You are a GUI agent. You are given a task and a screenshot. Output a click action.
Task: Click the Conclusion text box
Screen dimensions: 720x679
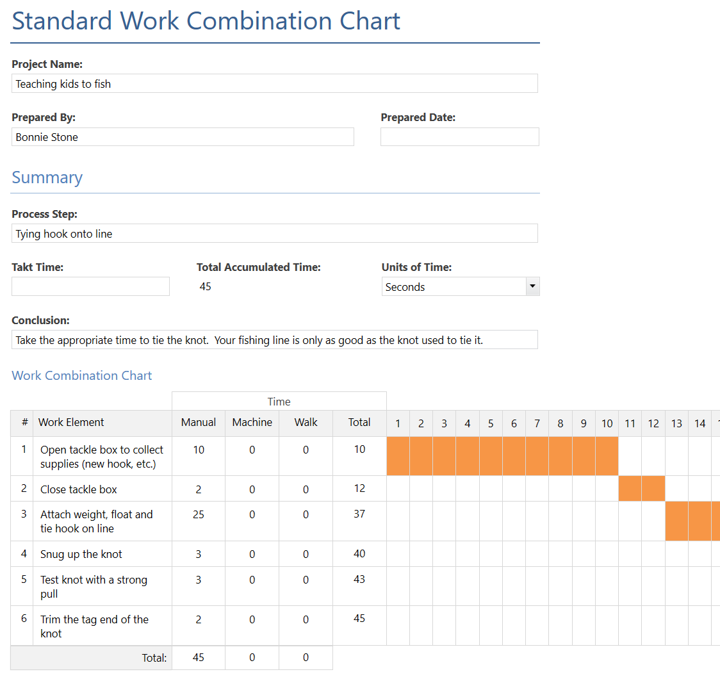tap(274, 340)
